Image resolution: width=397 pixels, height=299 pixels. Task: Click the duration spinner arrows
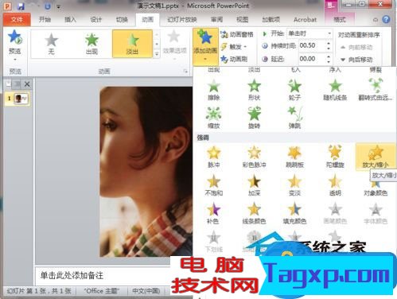[x=329, y=45]
